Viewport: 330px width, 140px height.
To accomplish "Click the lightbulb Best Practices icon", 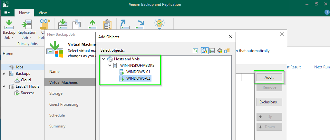I will pyautogui.click(x=159, y=24).
